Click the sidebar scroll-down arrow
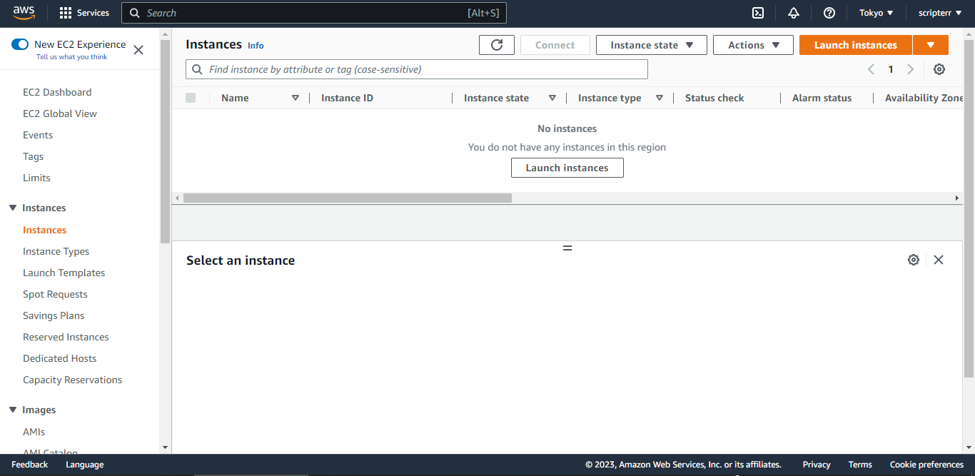This screenshot has width=975, height=476. click(x=166, y=447)
